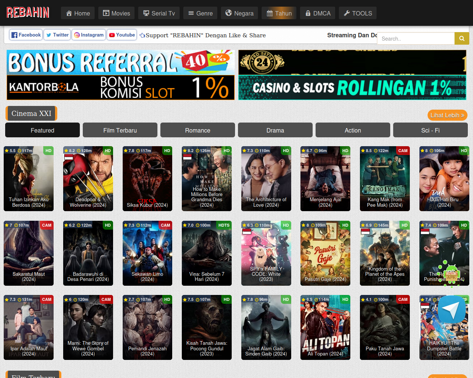Viewport: 473px width, 378px height.
Task: Open Deadpool & Wolverine (2024) poster
Action: pyautogui.click(x=88, y=179)
